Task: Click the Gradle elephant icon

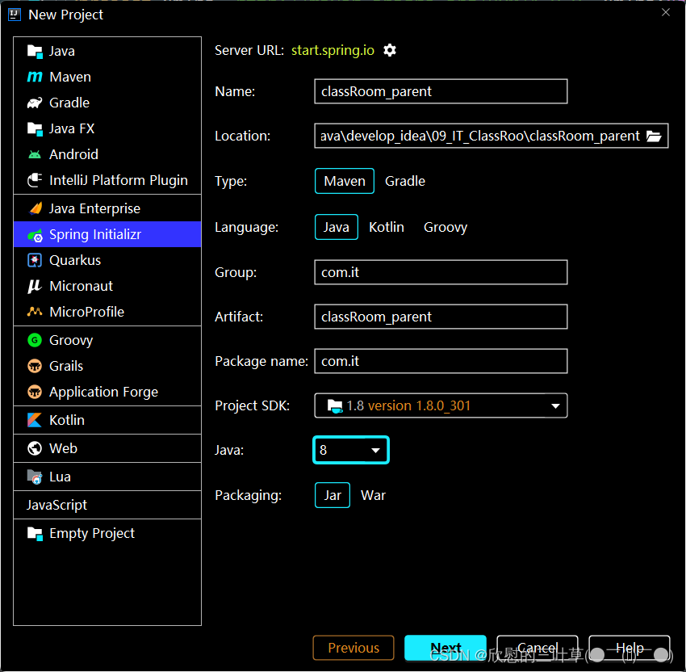Action: pyautogui.click(x=35, y=103)
